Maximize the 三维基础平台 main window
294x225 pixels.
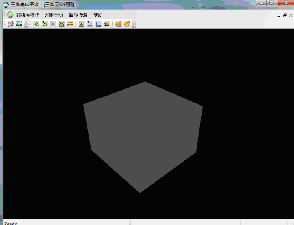(x=271, y=3)
